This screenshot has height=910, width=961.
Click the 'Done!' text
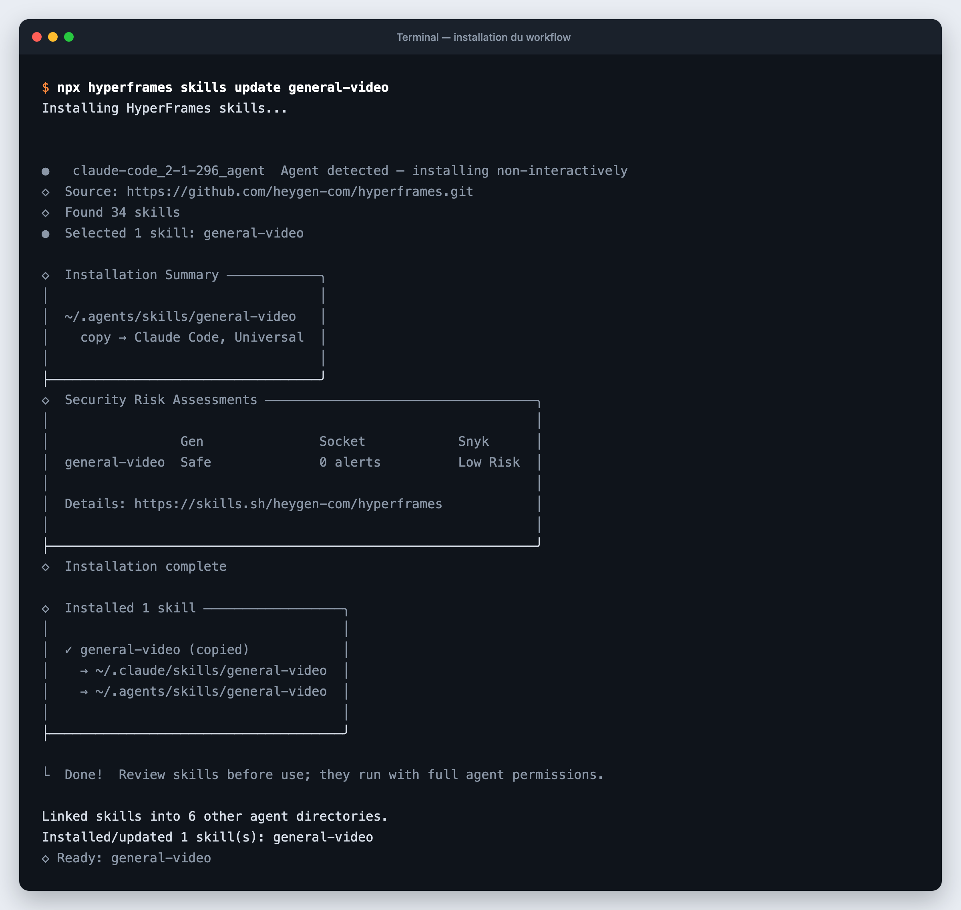pos(83,775)
